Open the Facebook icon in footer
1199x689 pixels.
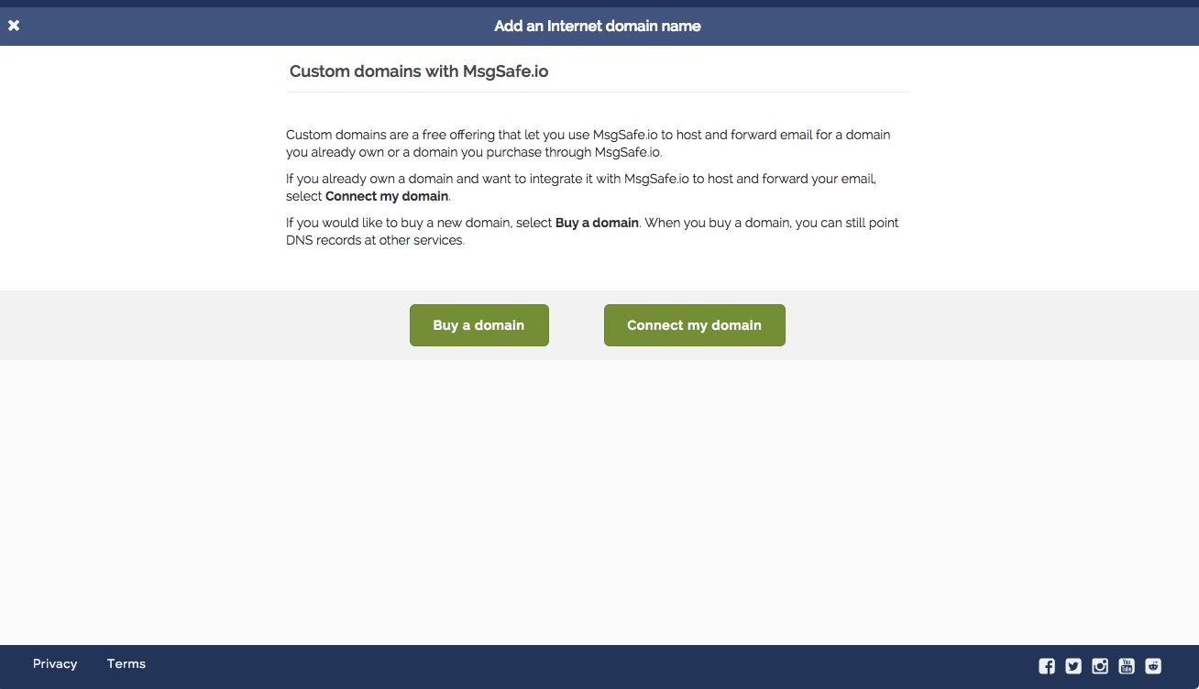click(x=1047, y=666)
